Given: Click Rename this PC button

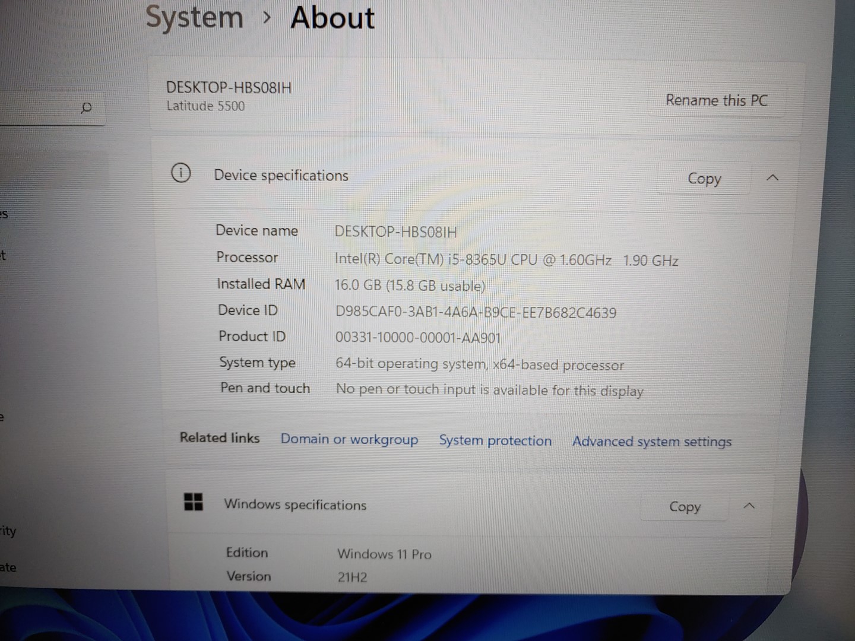Looking at the screenshot, I should pos(717,100).
